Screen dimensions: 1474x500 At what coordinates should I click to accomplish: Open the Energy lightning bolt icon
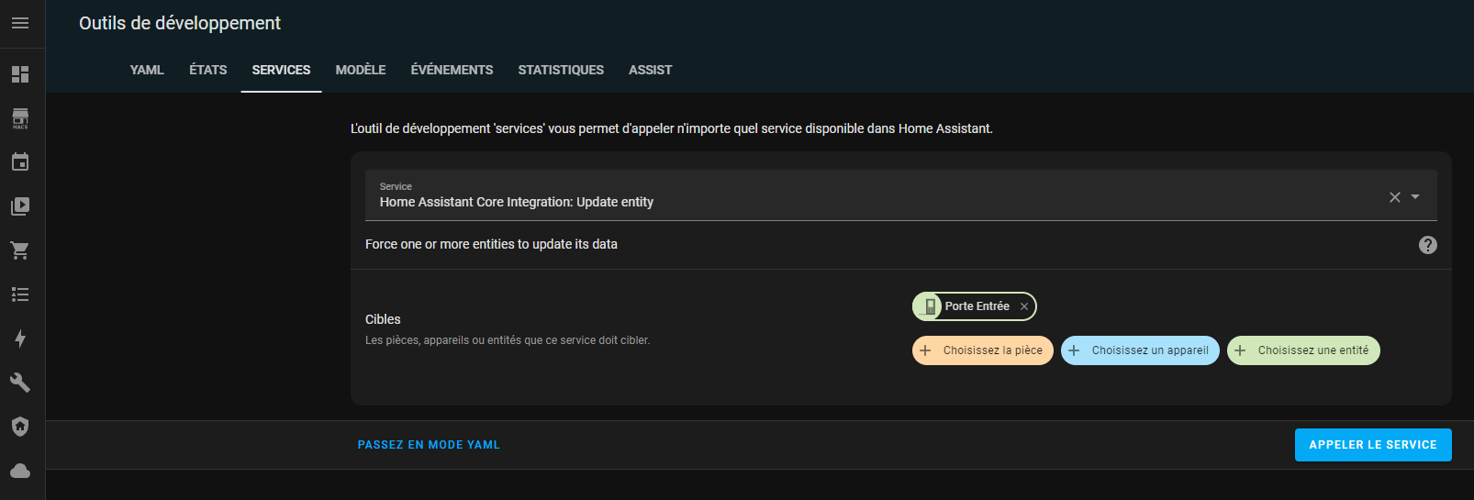(x=20, y=339)
